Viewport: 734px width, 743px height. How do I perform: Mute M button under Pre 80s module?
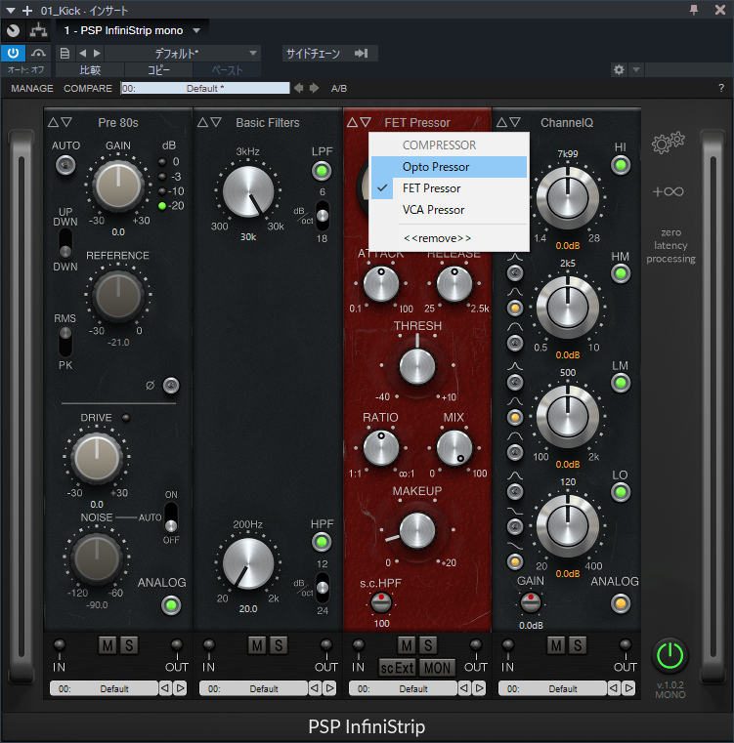click(108, 645)
